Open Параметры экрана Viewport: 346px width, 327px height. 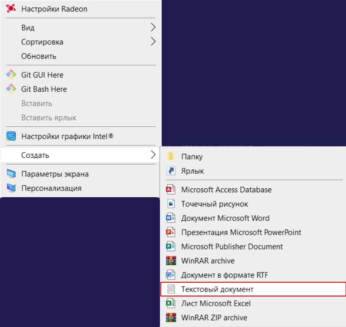[80, 174]
